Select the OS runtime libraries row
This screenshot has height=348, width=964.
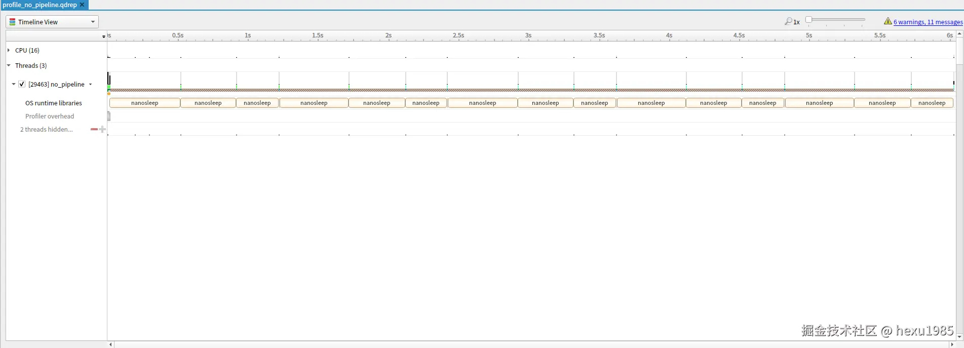point(54,103)
